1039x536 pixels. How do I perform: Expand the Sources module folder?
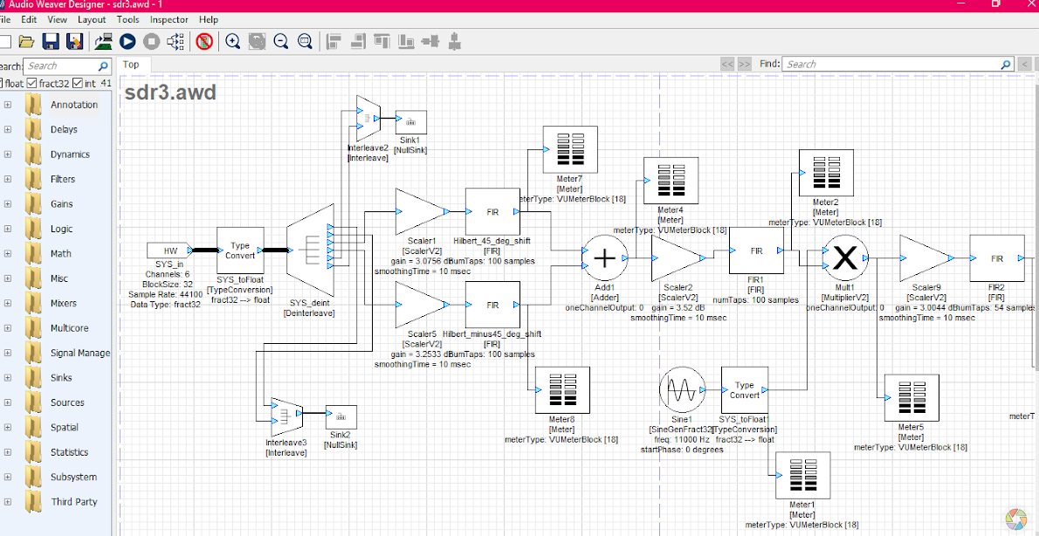(8, 402)
